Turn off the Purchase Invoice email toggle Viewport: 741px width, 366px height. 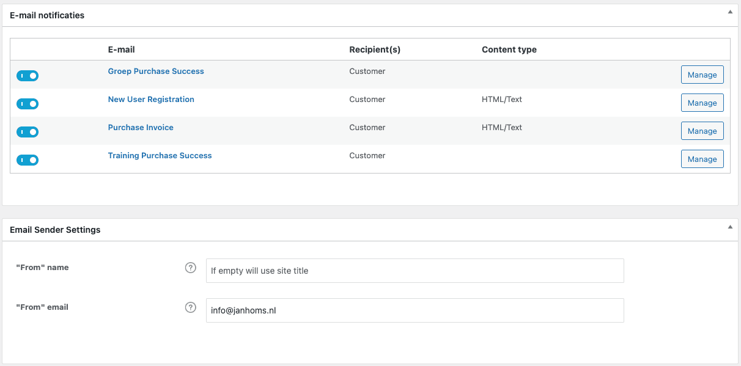28,132
